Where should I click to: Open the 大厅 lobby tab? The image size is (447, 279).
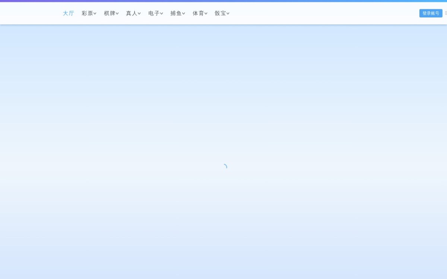point(68,13)
